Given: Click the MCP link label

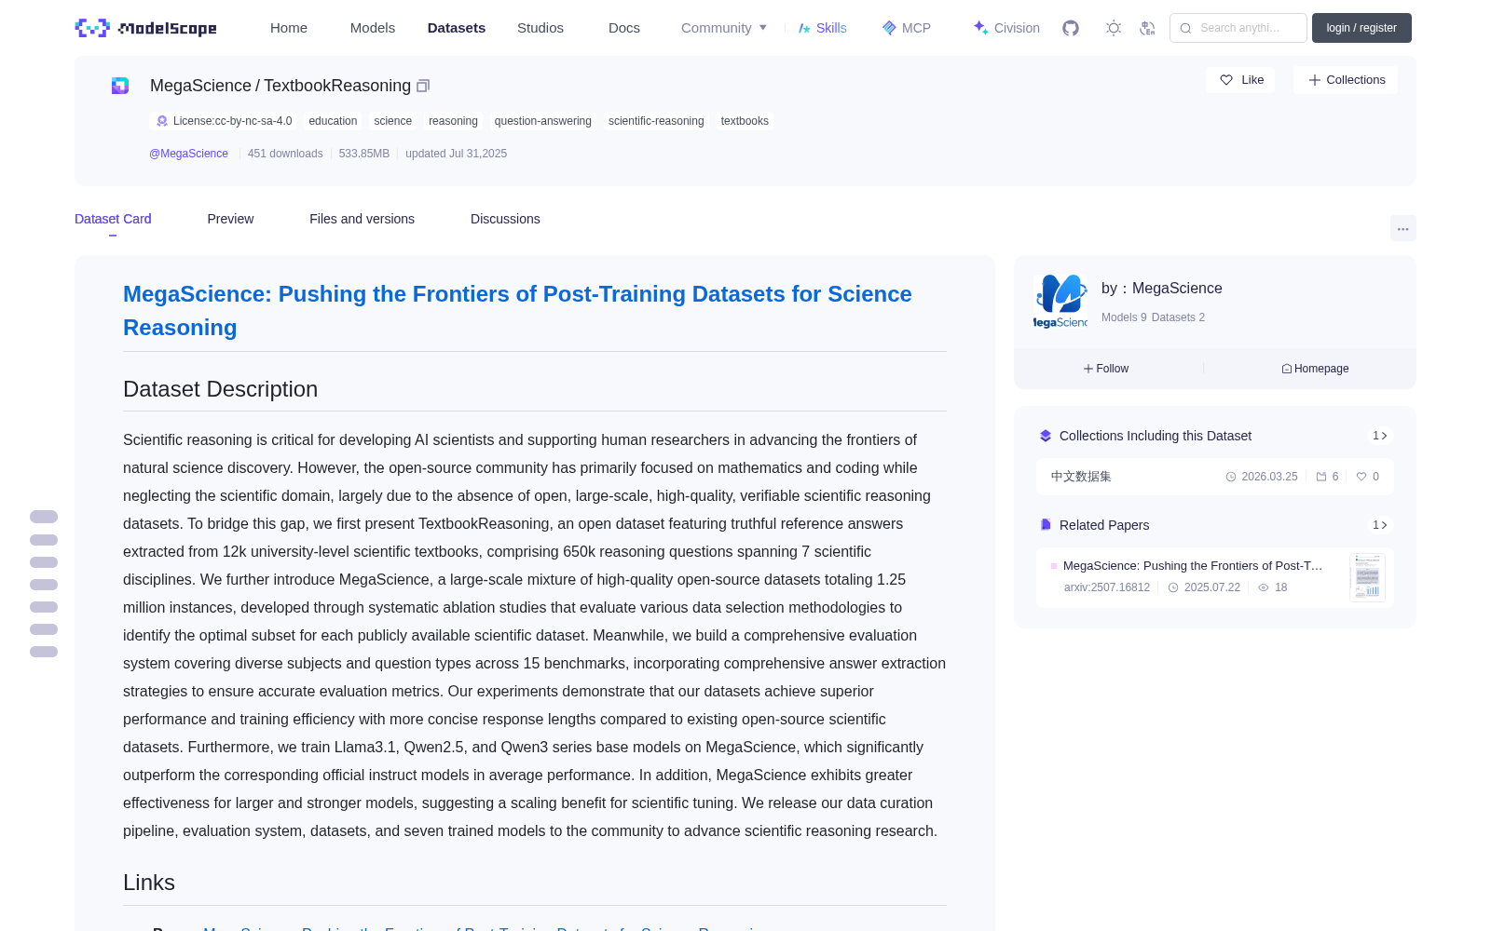Looking at the screenshot, I should tap(916, 28).
